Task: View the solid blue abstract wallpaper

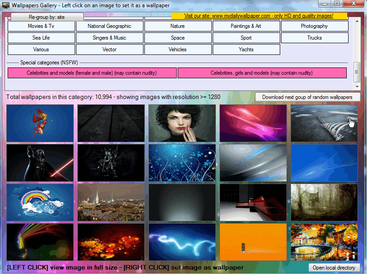Action: (324, 163)
